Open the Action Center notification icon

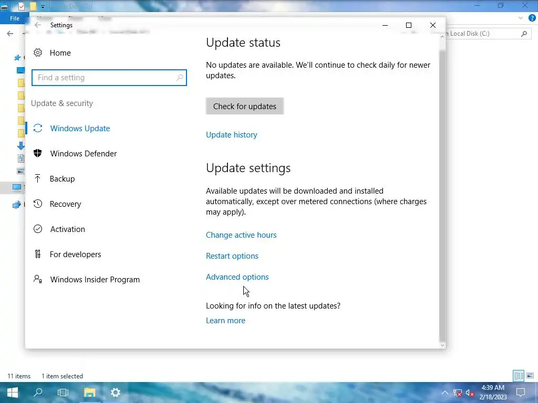(x=521, y=393)
